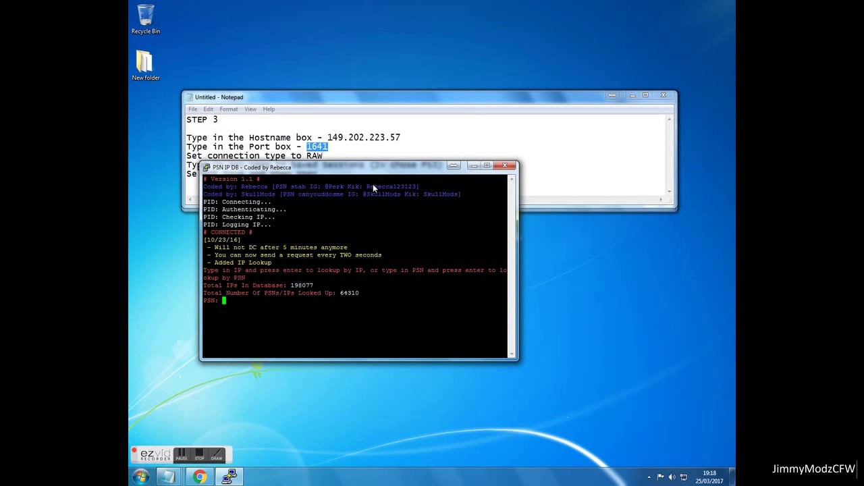Open the Notepad Help menu
864x486 pixels.
coord(269,109)
